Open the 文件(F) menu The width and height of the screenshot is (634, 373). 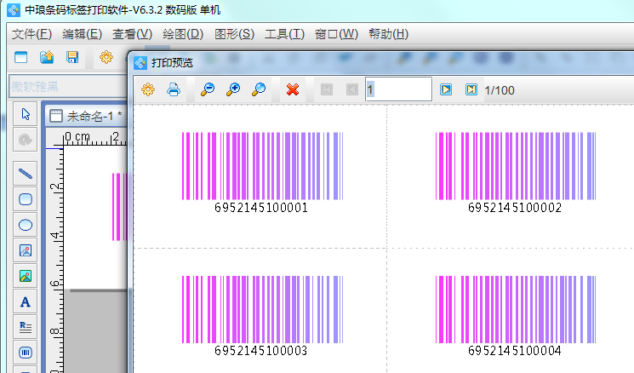click(32, 34)
